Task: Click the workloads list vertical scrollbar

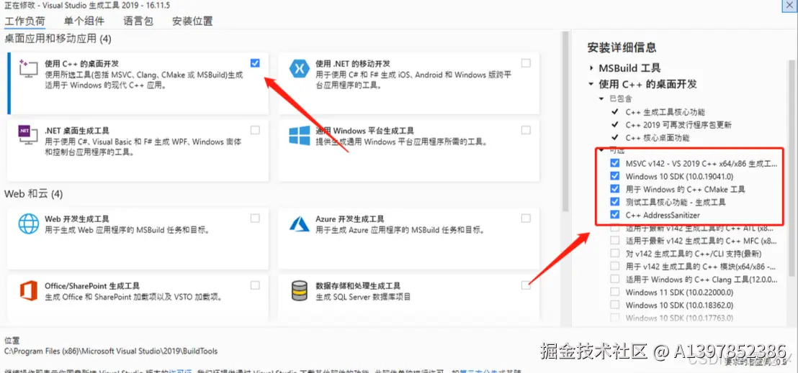Action: click(565, 122)
